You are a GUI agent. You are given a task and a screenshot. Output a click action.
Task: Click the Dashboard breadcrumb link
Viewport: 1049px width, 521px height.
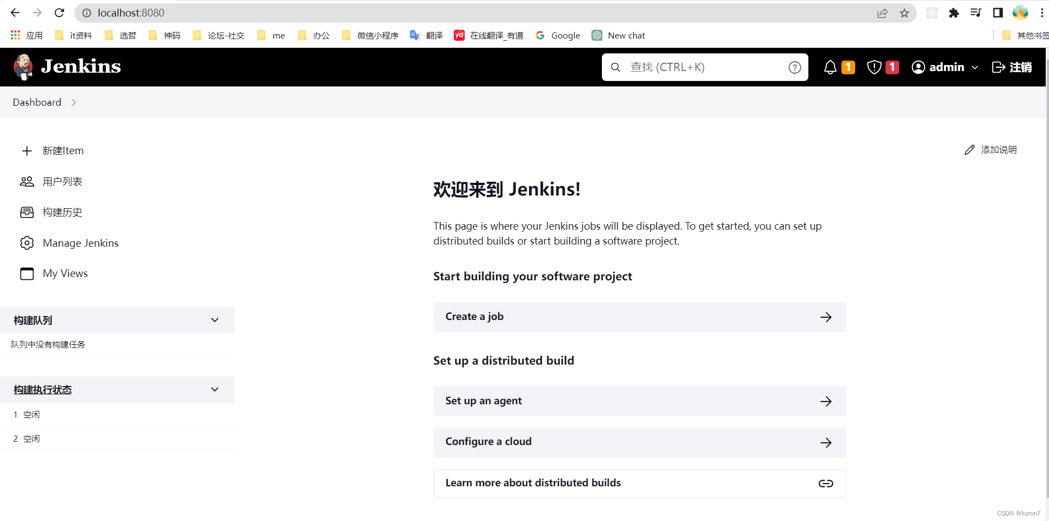point(37,102)
